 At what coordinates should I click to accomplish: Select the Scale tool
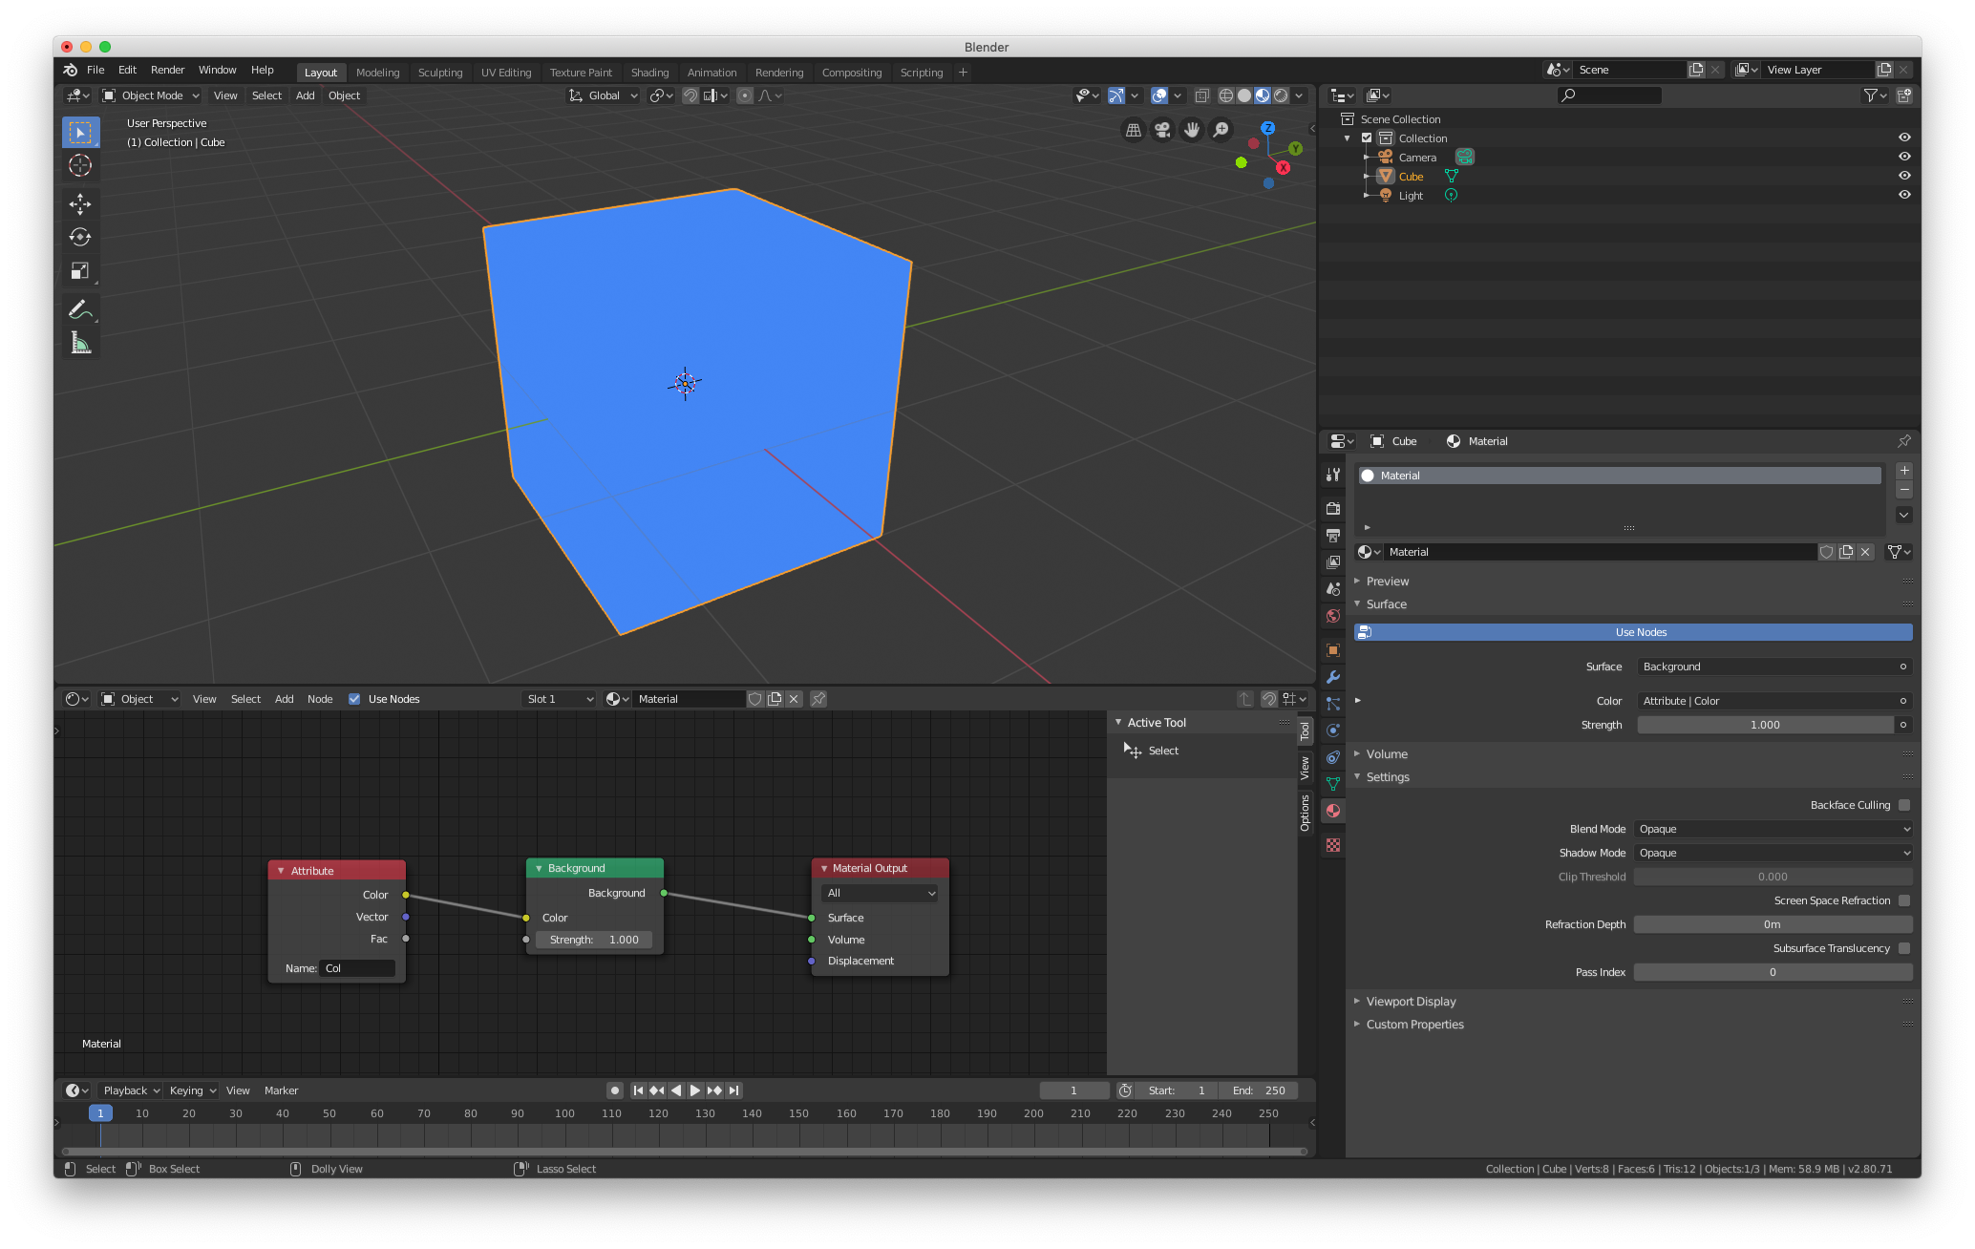(x=80, y=270)
